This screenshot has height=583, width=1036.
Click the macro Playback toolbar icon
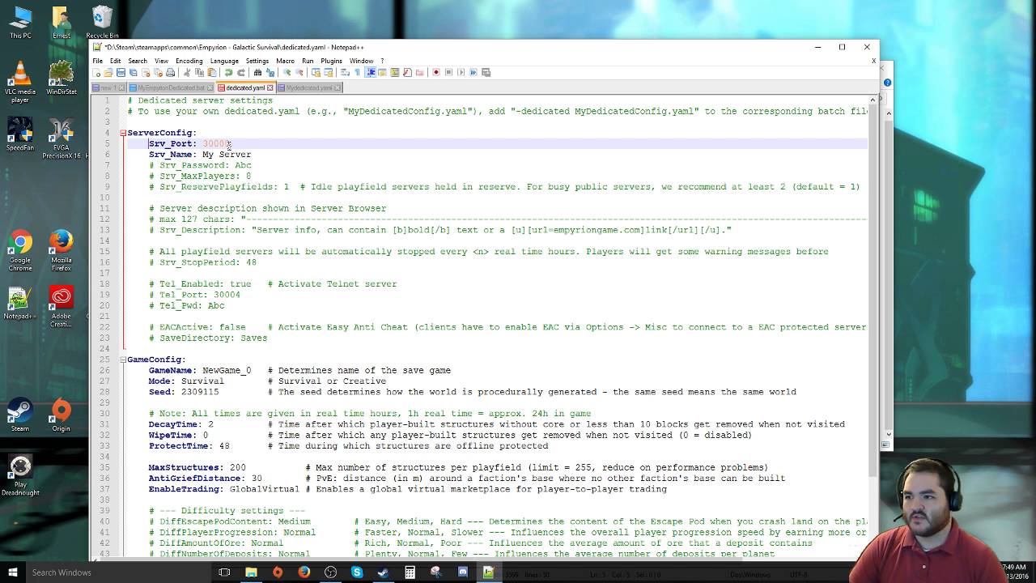click(461, 72)
